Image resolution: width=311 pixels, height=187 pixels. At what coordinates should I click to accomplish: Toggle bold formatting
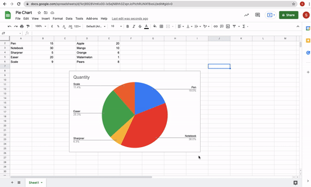(x=128, y=26)
